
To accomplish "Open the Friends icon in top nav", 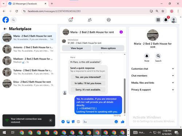I will click(90, 20).
